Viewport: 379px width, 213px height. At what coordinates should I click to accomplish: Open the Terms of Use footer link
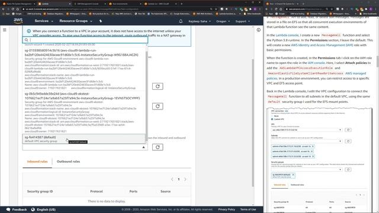(x=248, y=209)
